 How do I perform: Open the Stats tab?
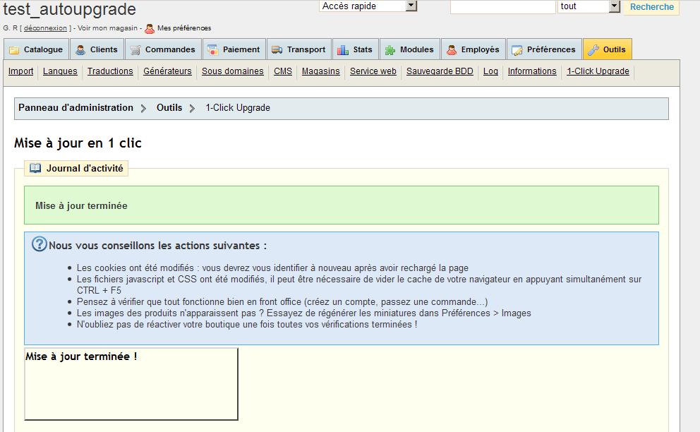pos(356,49)
